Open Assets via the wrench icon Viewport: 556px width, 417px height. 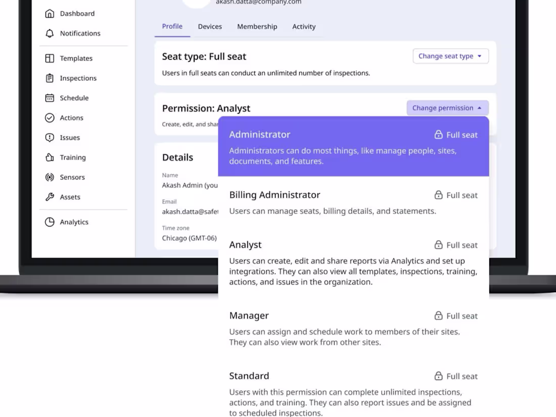49,197
